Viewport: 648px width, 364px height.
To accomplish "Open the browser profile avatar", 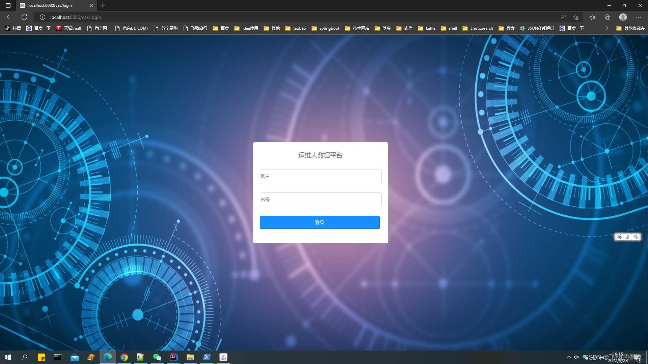I will tap(623, 17).
